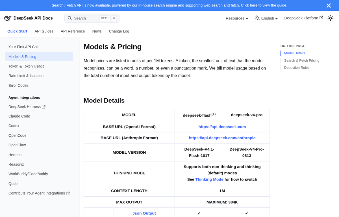Click the 'deepseek-flash' column header
This screenshot has width=339, height=217.
(199, 115)
